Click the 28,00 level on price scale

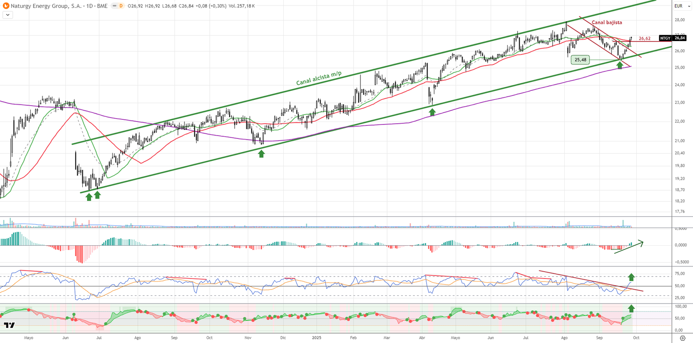[x=679, y=20]
